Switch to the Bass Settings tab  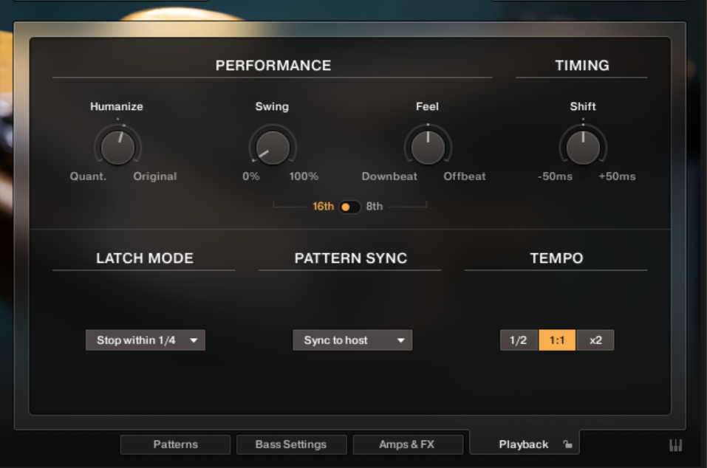point(291,444)
